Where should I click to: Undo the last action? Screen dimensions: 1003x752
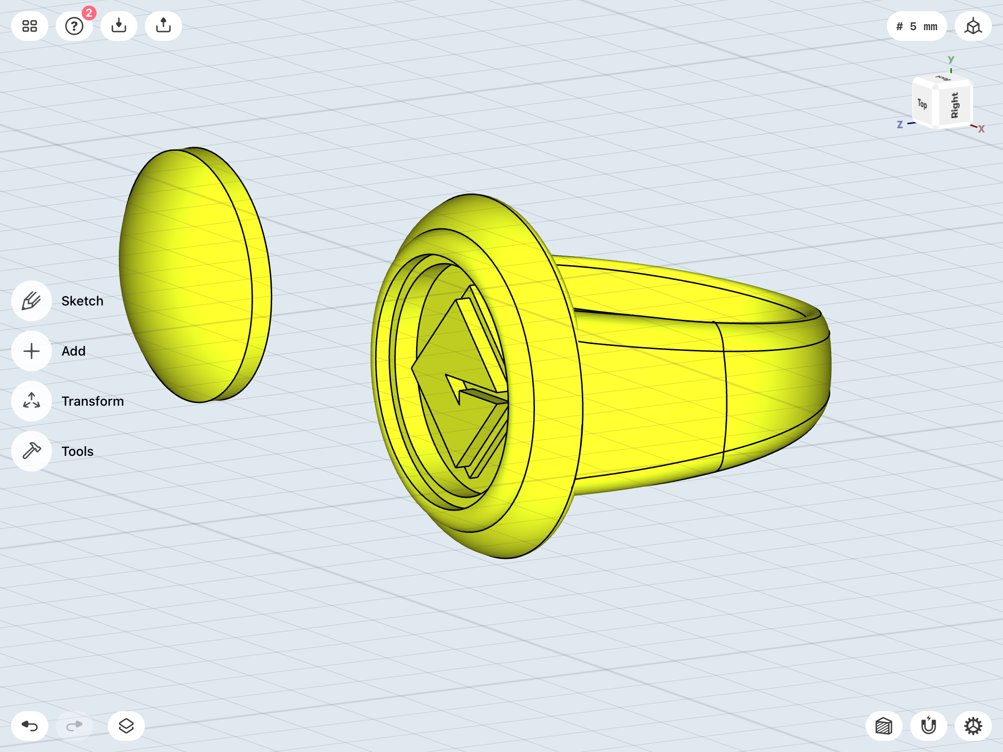pyautogui.click(x=30, y=726)
